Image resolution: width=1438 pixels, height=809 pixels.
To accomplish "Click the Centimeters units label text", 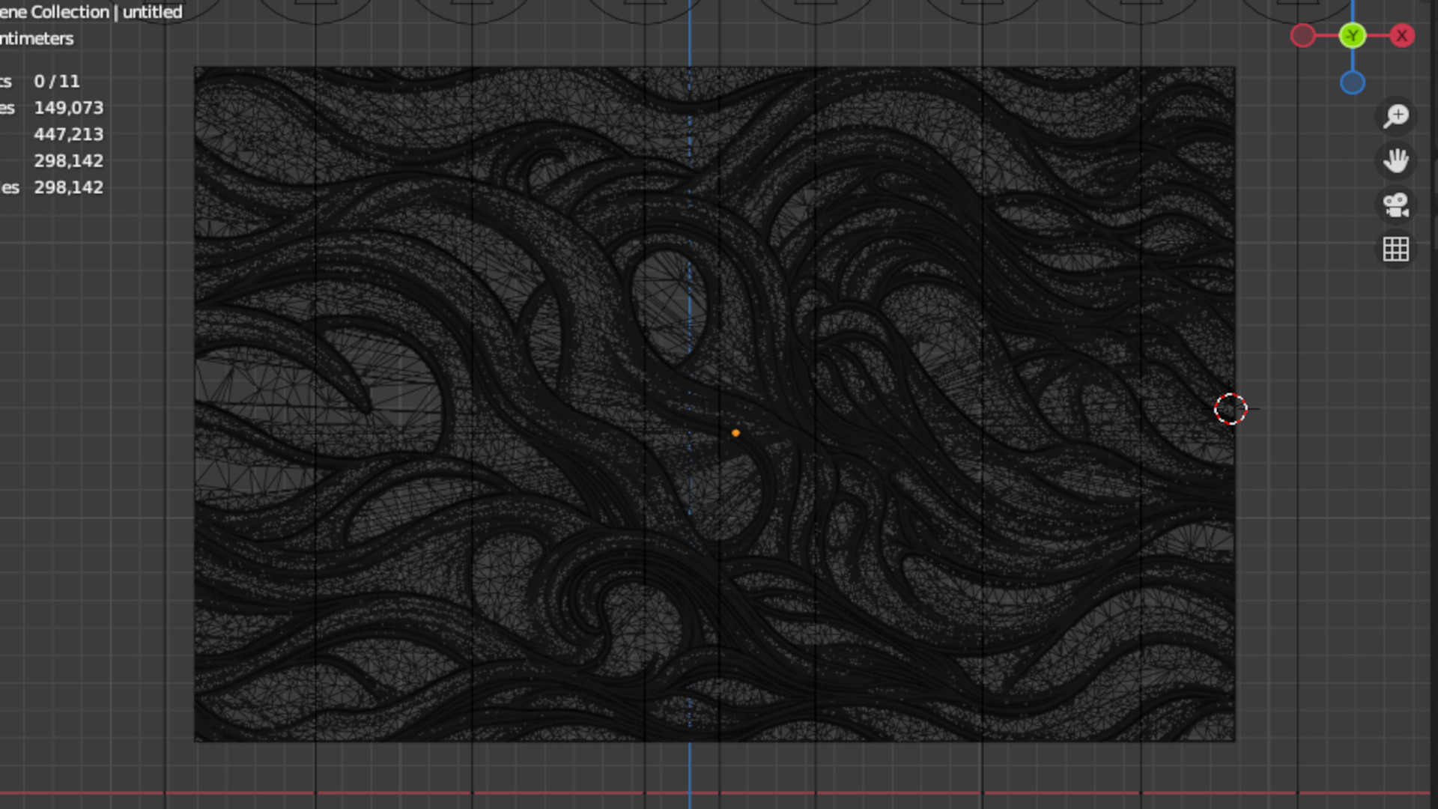I will pyautogui.click(x=37, y=38).
